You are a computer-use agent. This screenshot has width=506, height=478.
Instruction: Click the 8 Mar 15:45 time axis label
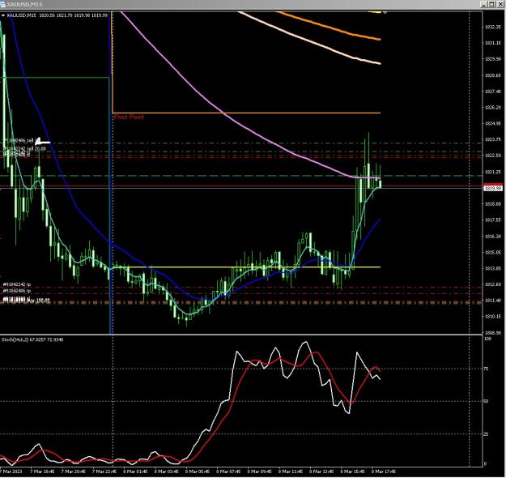[x=353, y=472]
